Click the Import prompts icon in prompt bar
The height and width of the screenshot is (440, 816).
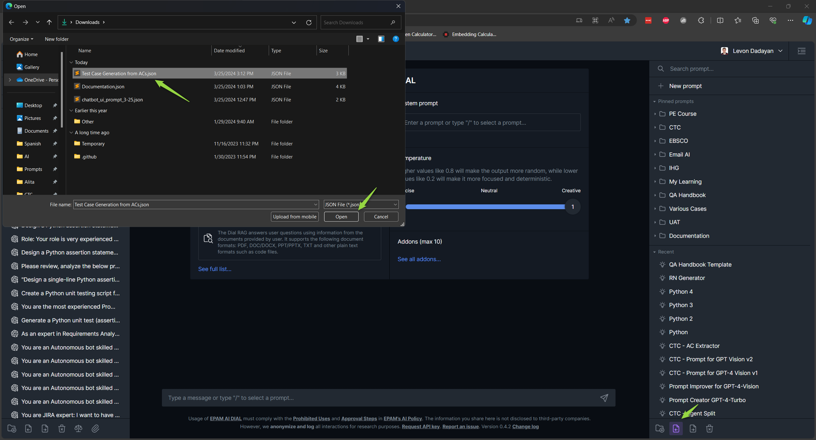676,429
